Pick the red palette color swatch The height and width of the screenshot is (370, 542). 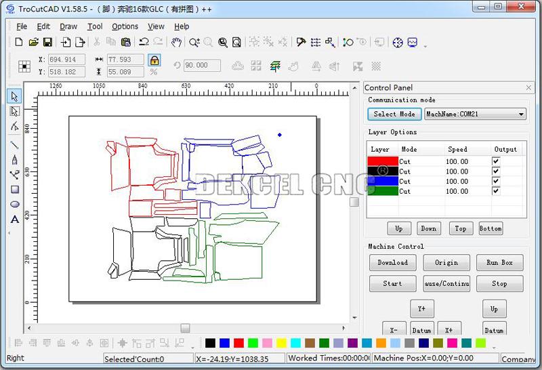click(x=239, y=343)
